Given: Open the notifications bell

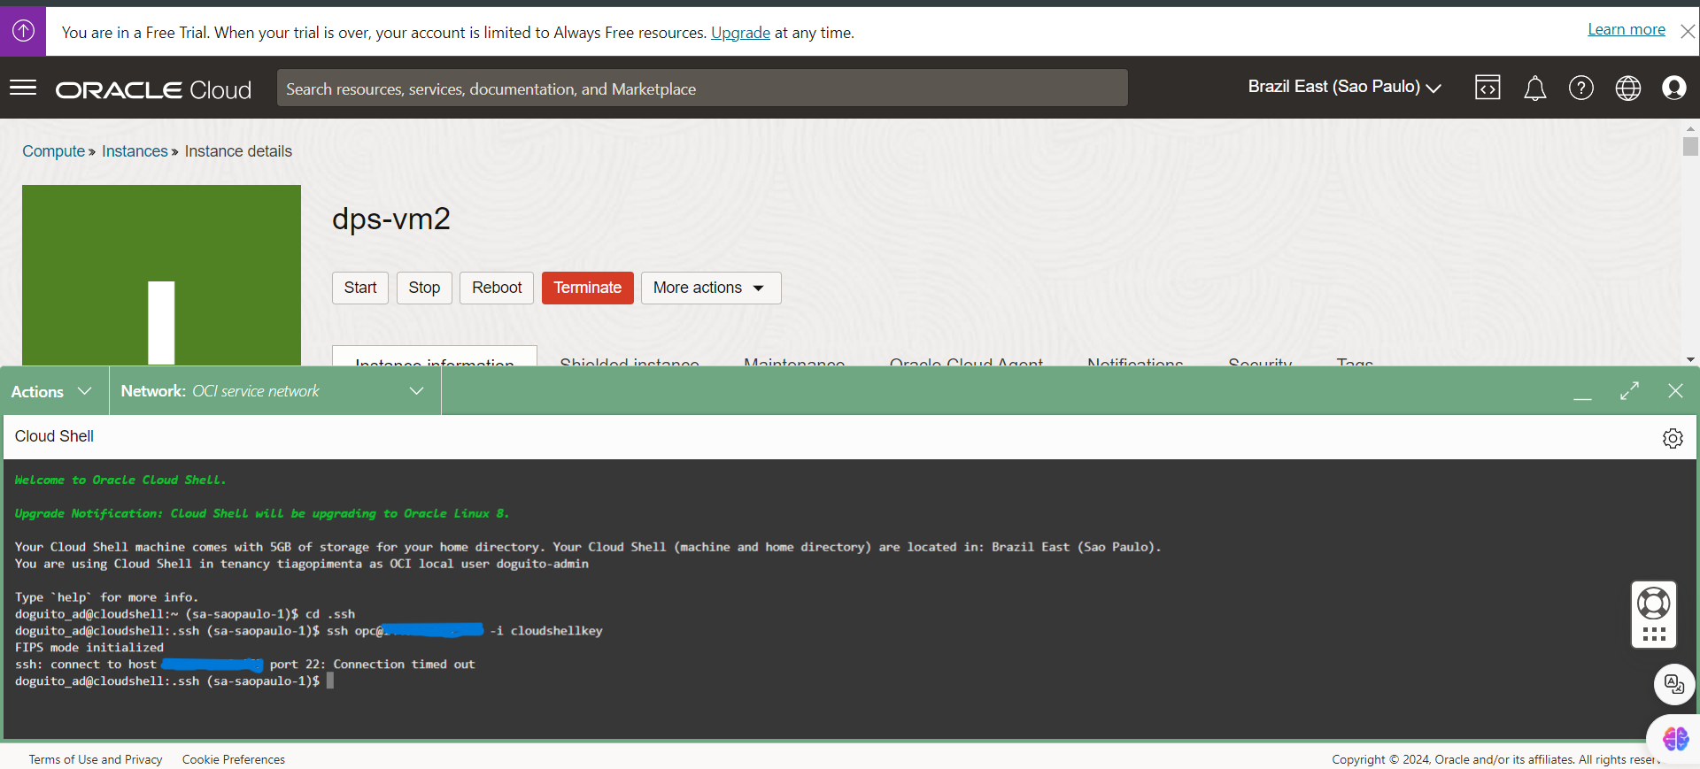Looking at the screenshot, I should coord(1534,88).
